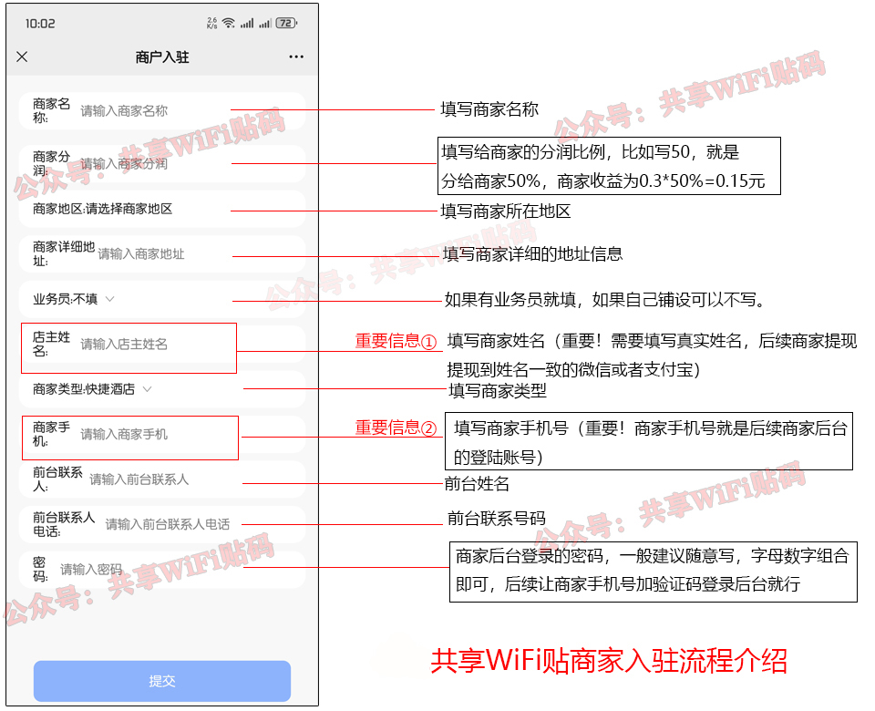Submit the form with 提交 button
Screen dimensions: 875x711
pyautogui.click(x=162, y=681)
